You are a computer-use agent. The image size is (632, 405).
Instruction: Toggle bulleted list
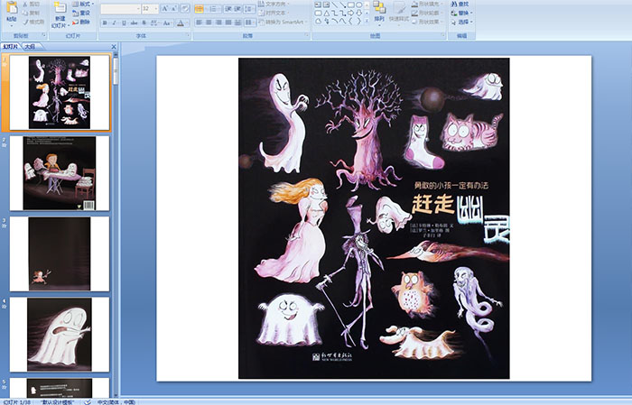tap(200, 8)
